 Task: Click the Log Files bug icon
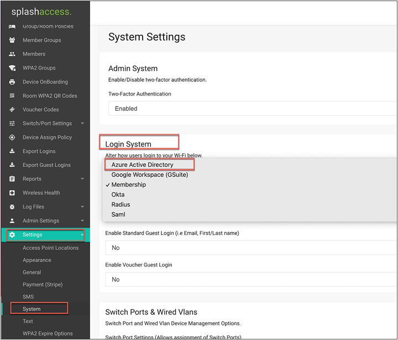12,207
